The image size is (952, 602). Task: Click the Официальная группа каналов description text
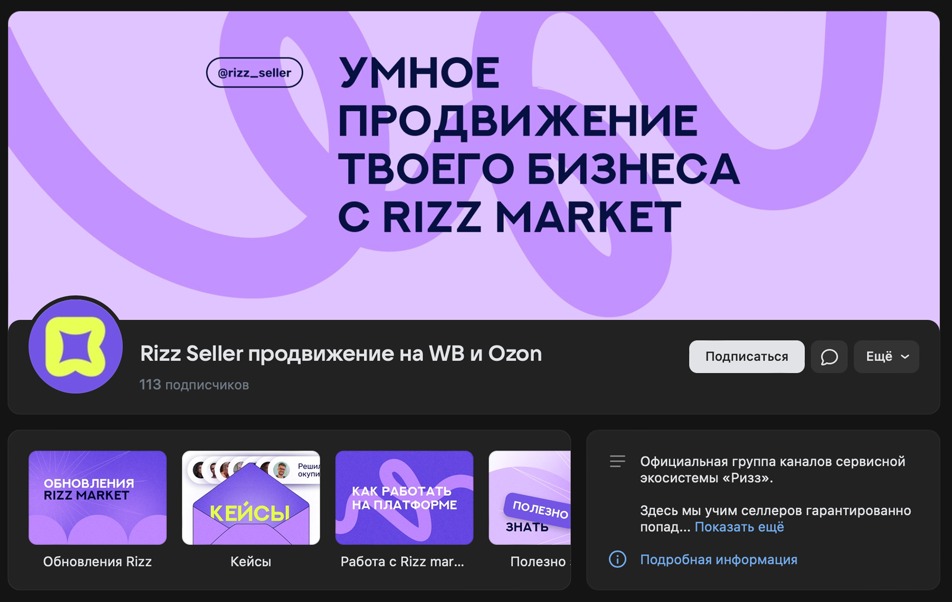pos(773,469)
